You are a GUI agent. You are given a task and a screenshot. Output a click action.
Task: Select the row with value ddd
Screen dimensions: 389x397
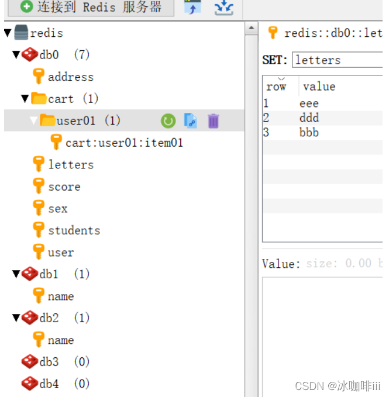323,118
